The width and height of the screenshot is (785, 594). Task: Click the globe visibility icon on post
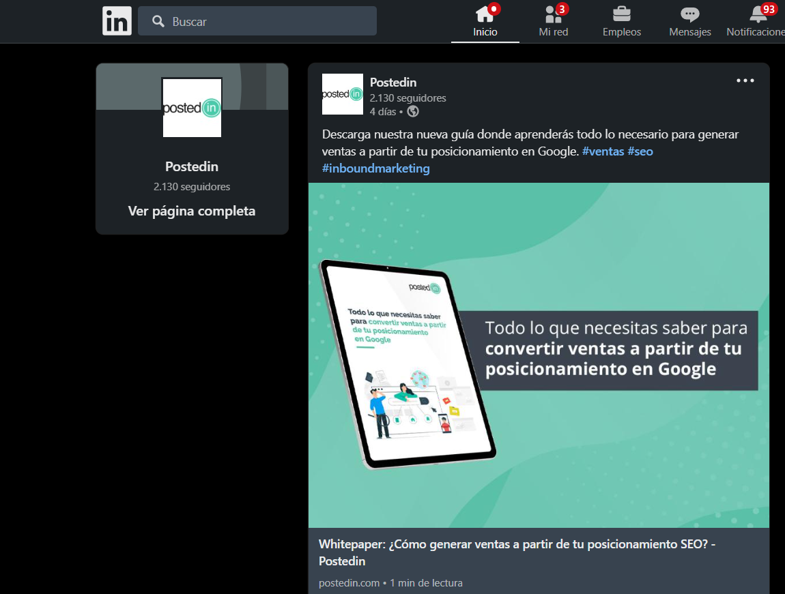coord(413,111)
